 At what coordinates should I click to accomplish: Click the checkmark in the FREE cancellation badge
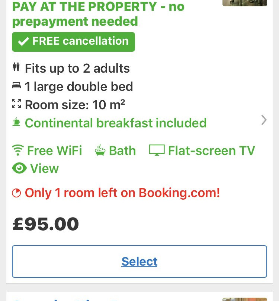[x=24, y=41]
